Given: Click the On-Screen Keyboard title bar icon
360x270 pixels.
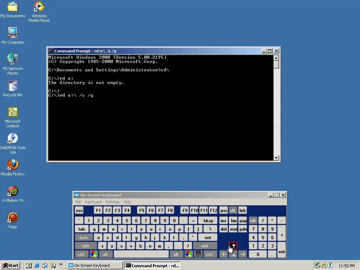Looking at the screenshot, I should coord(77,195).
